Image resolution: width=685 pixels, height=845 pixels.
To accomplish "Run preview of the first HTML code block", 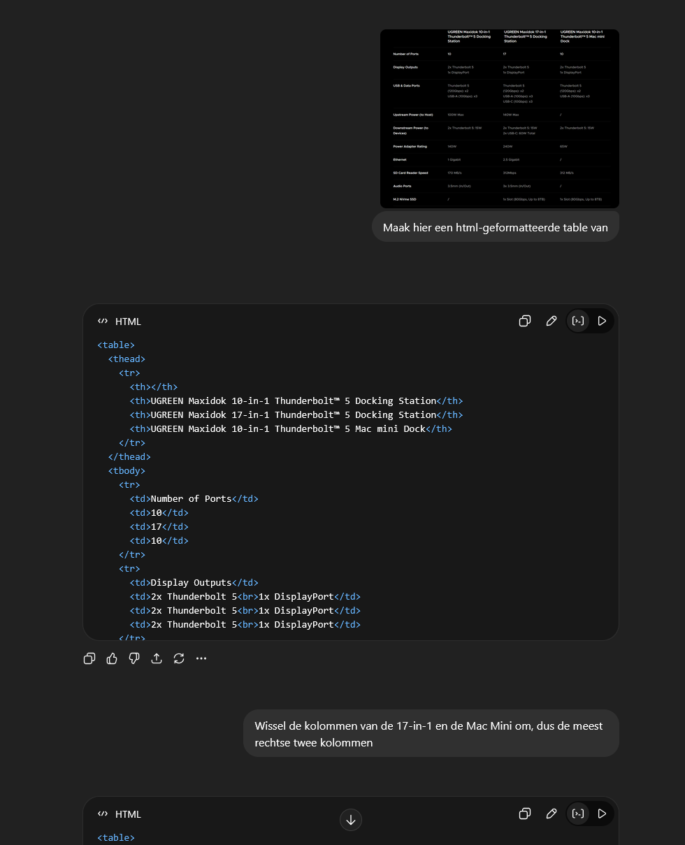I will [602, 321].
